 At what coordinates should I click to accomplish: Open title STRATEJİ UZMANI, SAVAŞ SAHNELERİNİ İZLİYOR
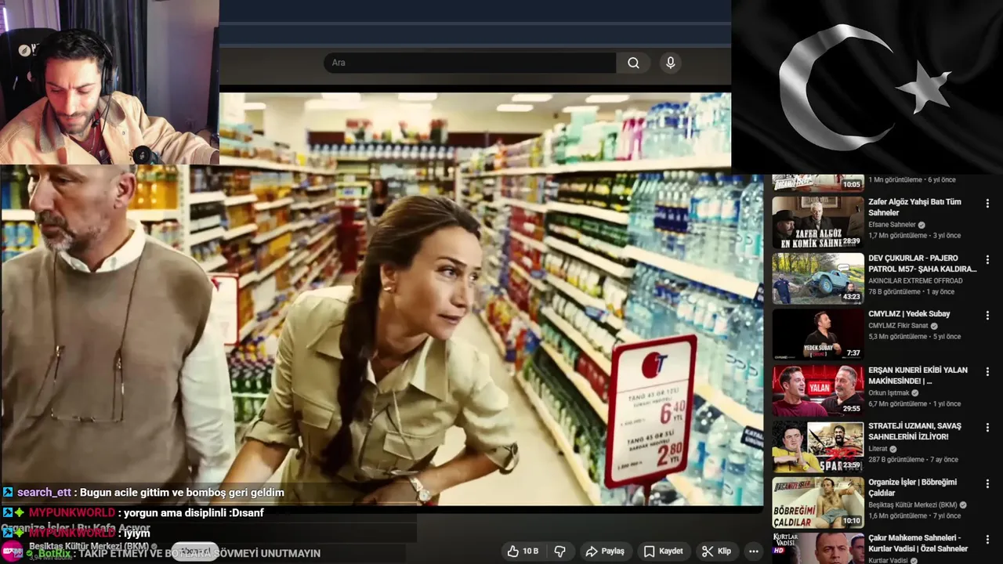914,431
